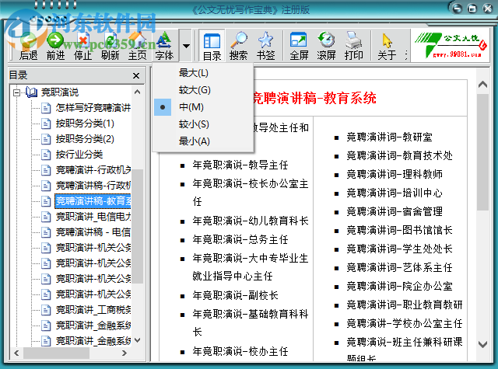Image resolution: width=498 pixels, height=369 pixels.
Task: Open link 竞聘演讲词-教研室
Action: coord(389,138)
